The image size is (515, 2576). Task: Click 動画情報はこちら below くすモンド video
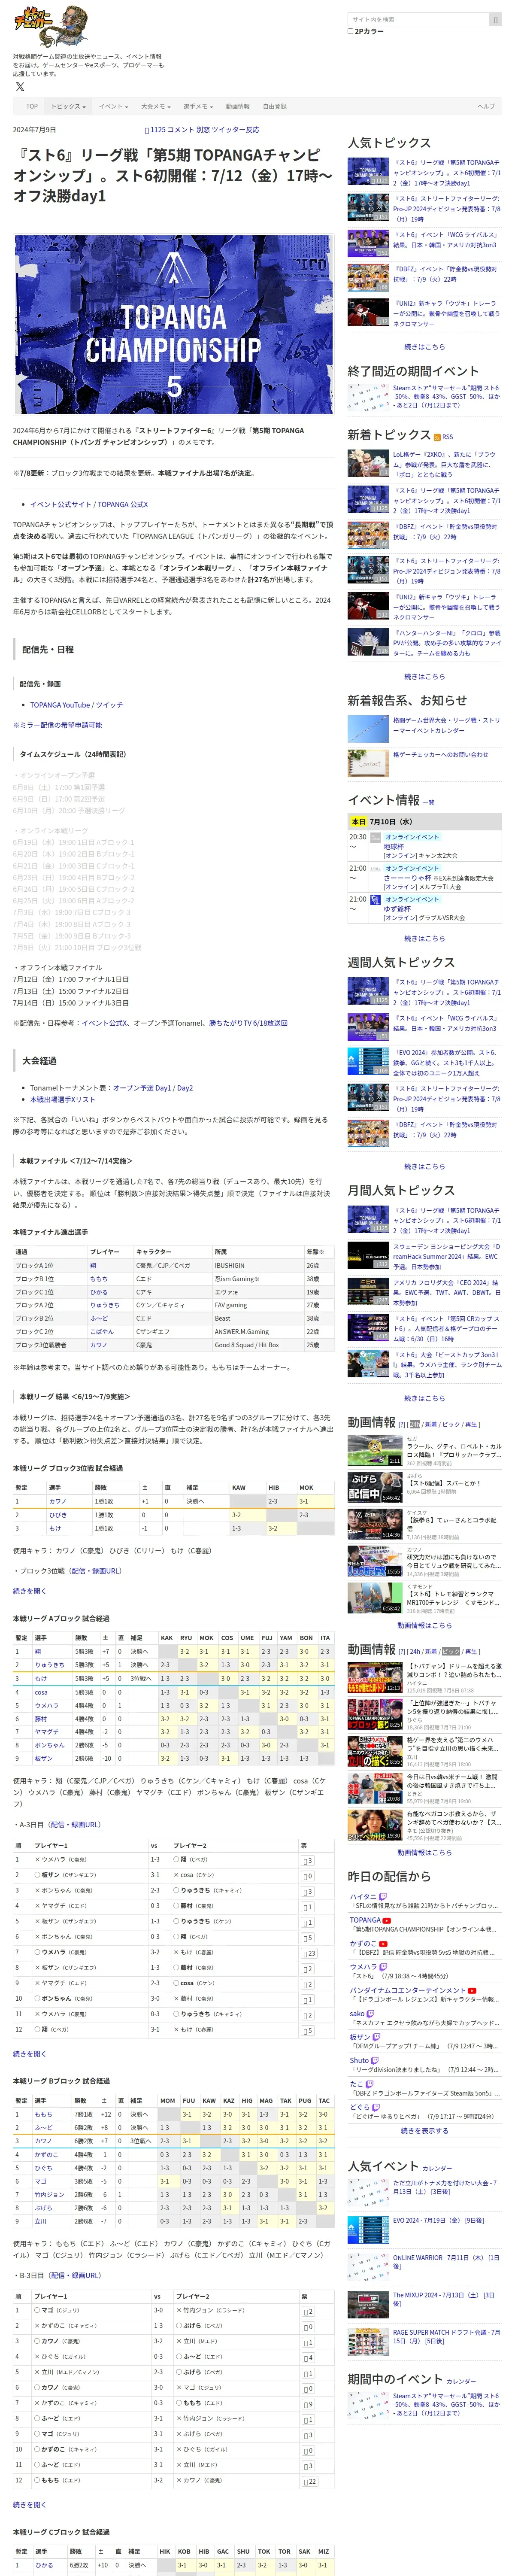pyautogui.click(x=424, y=1625)
